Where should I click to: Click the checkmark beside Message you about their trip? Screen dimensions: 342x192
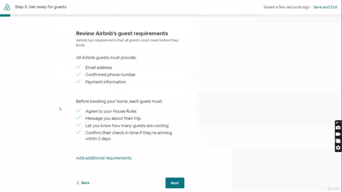(x=79, y=118)
